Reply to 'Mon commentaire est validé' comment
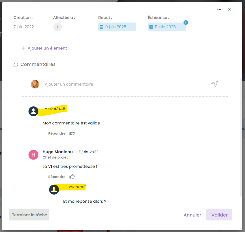 click(x=57, y=133)
